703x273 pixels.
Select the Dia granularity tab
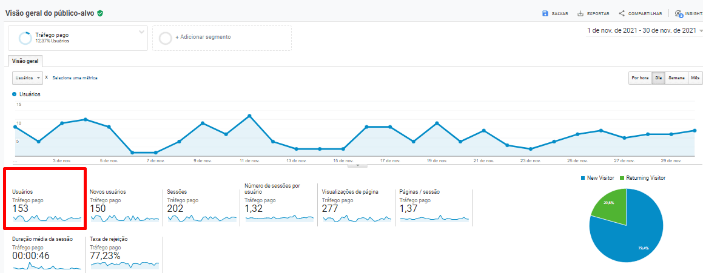click(658, 77)
